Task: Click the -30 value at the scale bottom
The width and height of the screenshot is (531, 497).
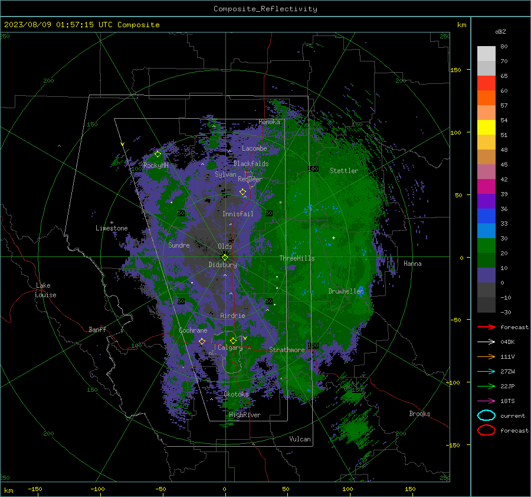Action: click(x=506, y=312)
